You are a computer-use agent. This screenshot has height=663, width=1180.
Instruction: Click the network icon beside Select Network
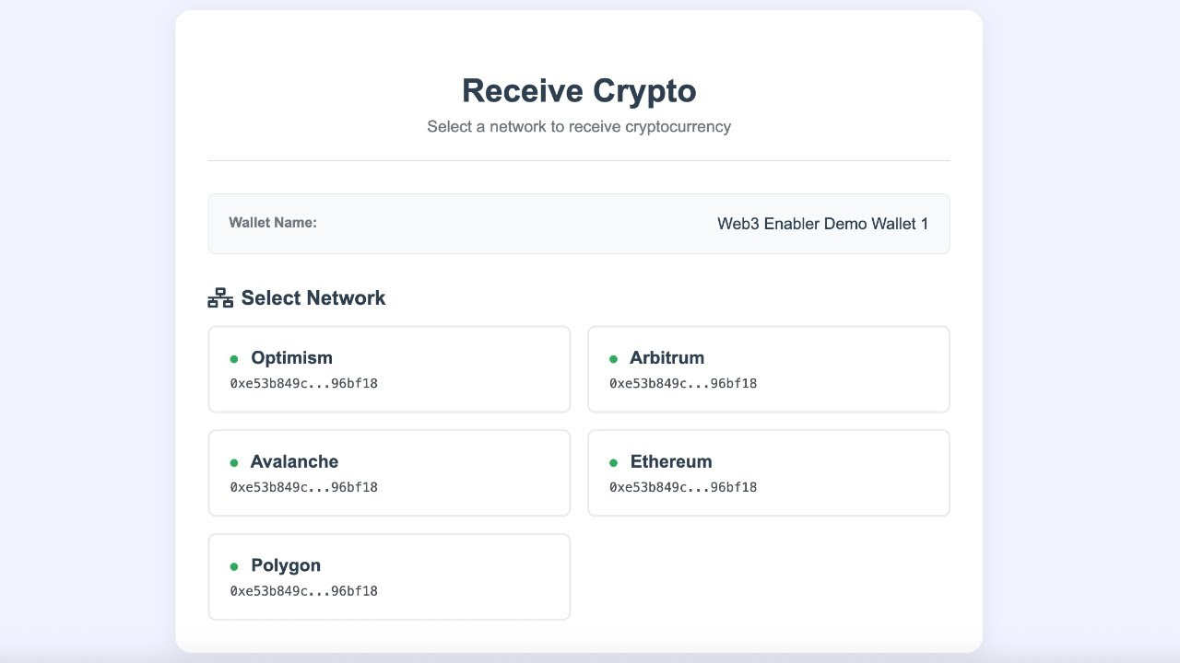pos(220,297)
